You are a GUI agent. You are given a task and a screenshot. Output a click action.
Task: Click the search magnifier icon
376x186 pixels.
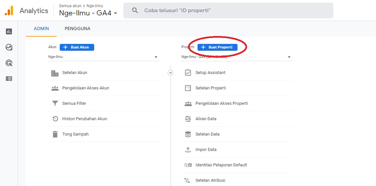pyautogui.click(x=135, y=10)
